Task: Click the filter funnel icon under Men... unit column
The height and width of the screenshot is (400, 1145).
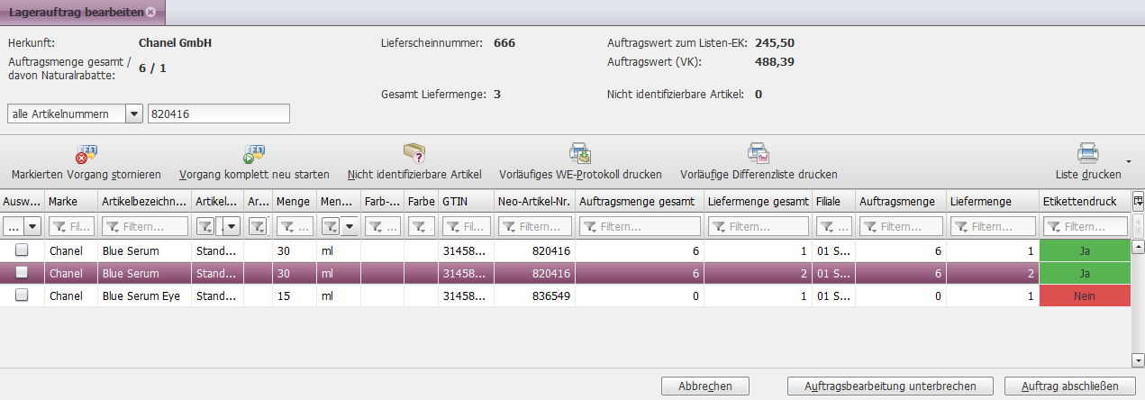Action: [331, 226]
